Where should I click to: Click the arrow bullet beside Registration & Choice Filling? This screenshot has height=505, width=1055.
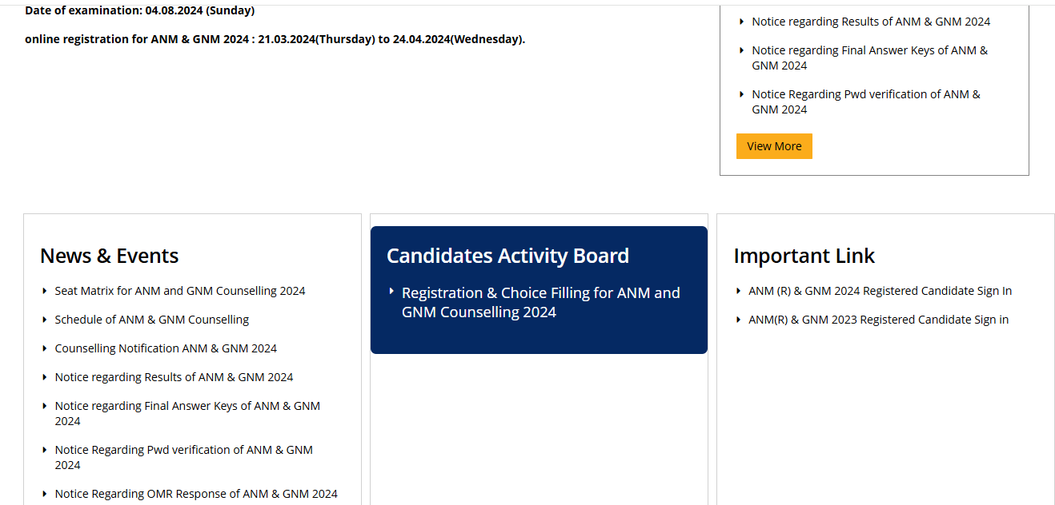tap(391, 292)
